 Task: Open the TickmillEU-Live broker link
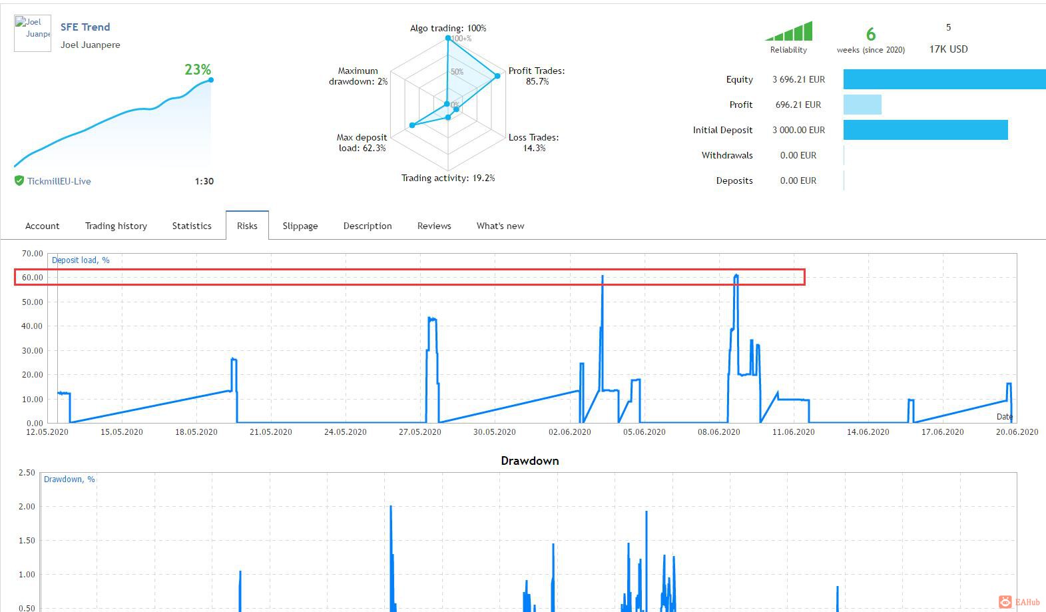[59, 181]
